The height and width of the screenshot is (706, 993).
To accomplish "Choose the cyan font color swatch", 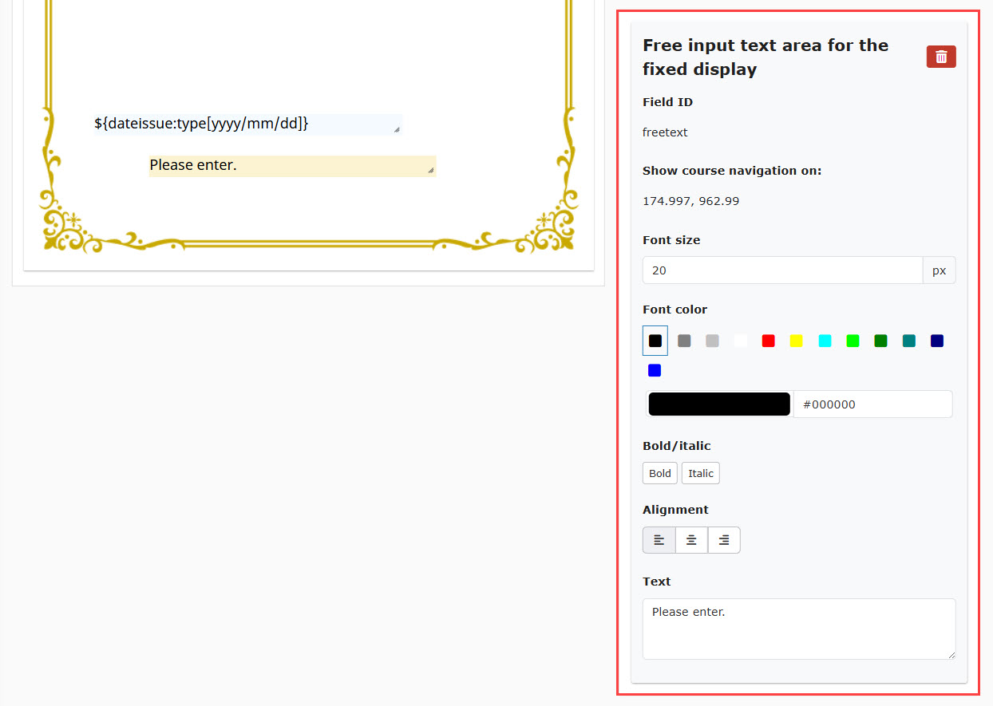I will [x=825, y=341].
